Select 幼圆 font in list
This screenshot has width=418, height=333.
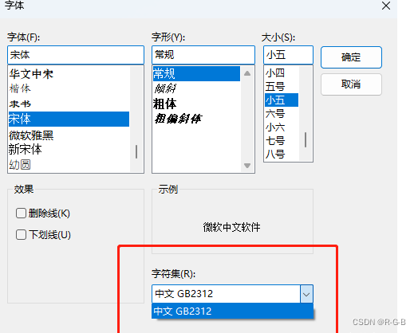69,165
